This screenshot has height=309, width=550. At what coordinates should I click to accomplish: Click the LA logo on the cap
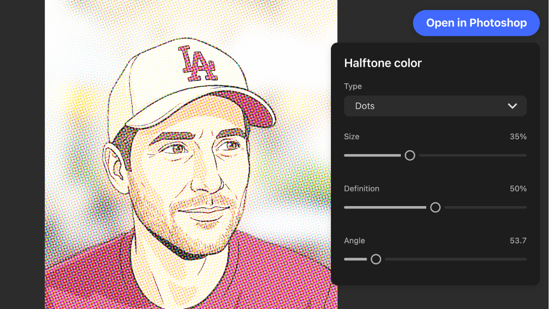(197, 63)
